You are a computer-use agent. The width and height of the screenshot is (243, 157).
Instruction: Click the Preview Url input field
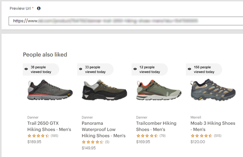click(125, 21)
